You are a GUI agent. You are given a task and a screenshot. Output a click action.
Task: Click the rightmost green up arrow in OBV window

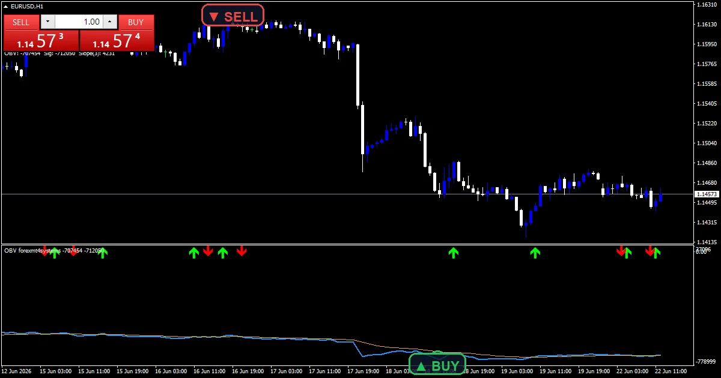coord(657,253)
